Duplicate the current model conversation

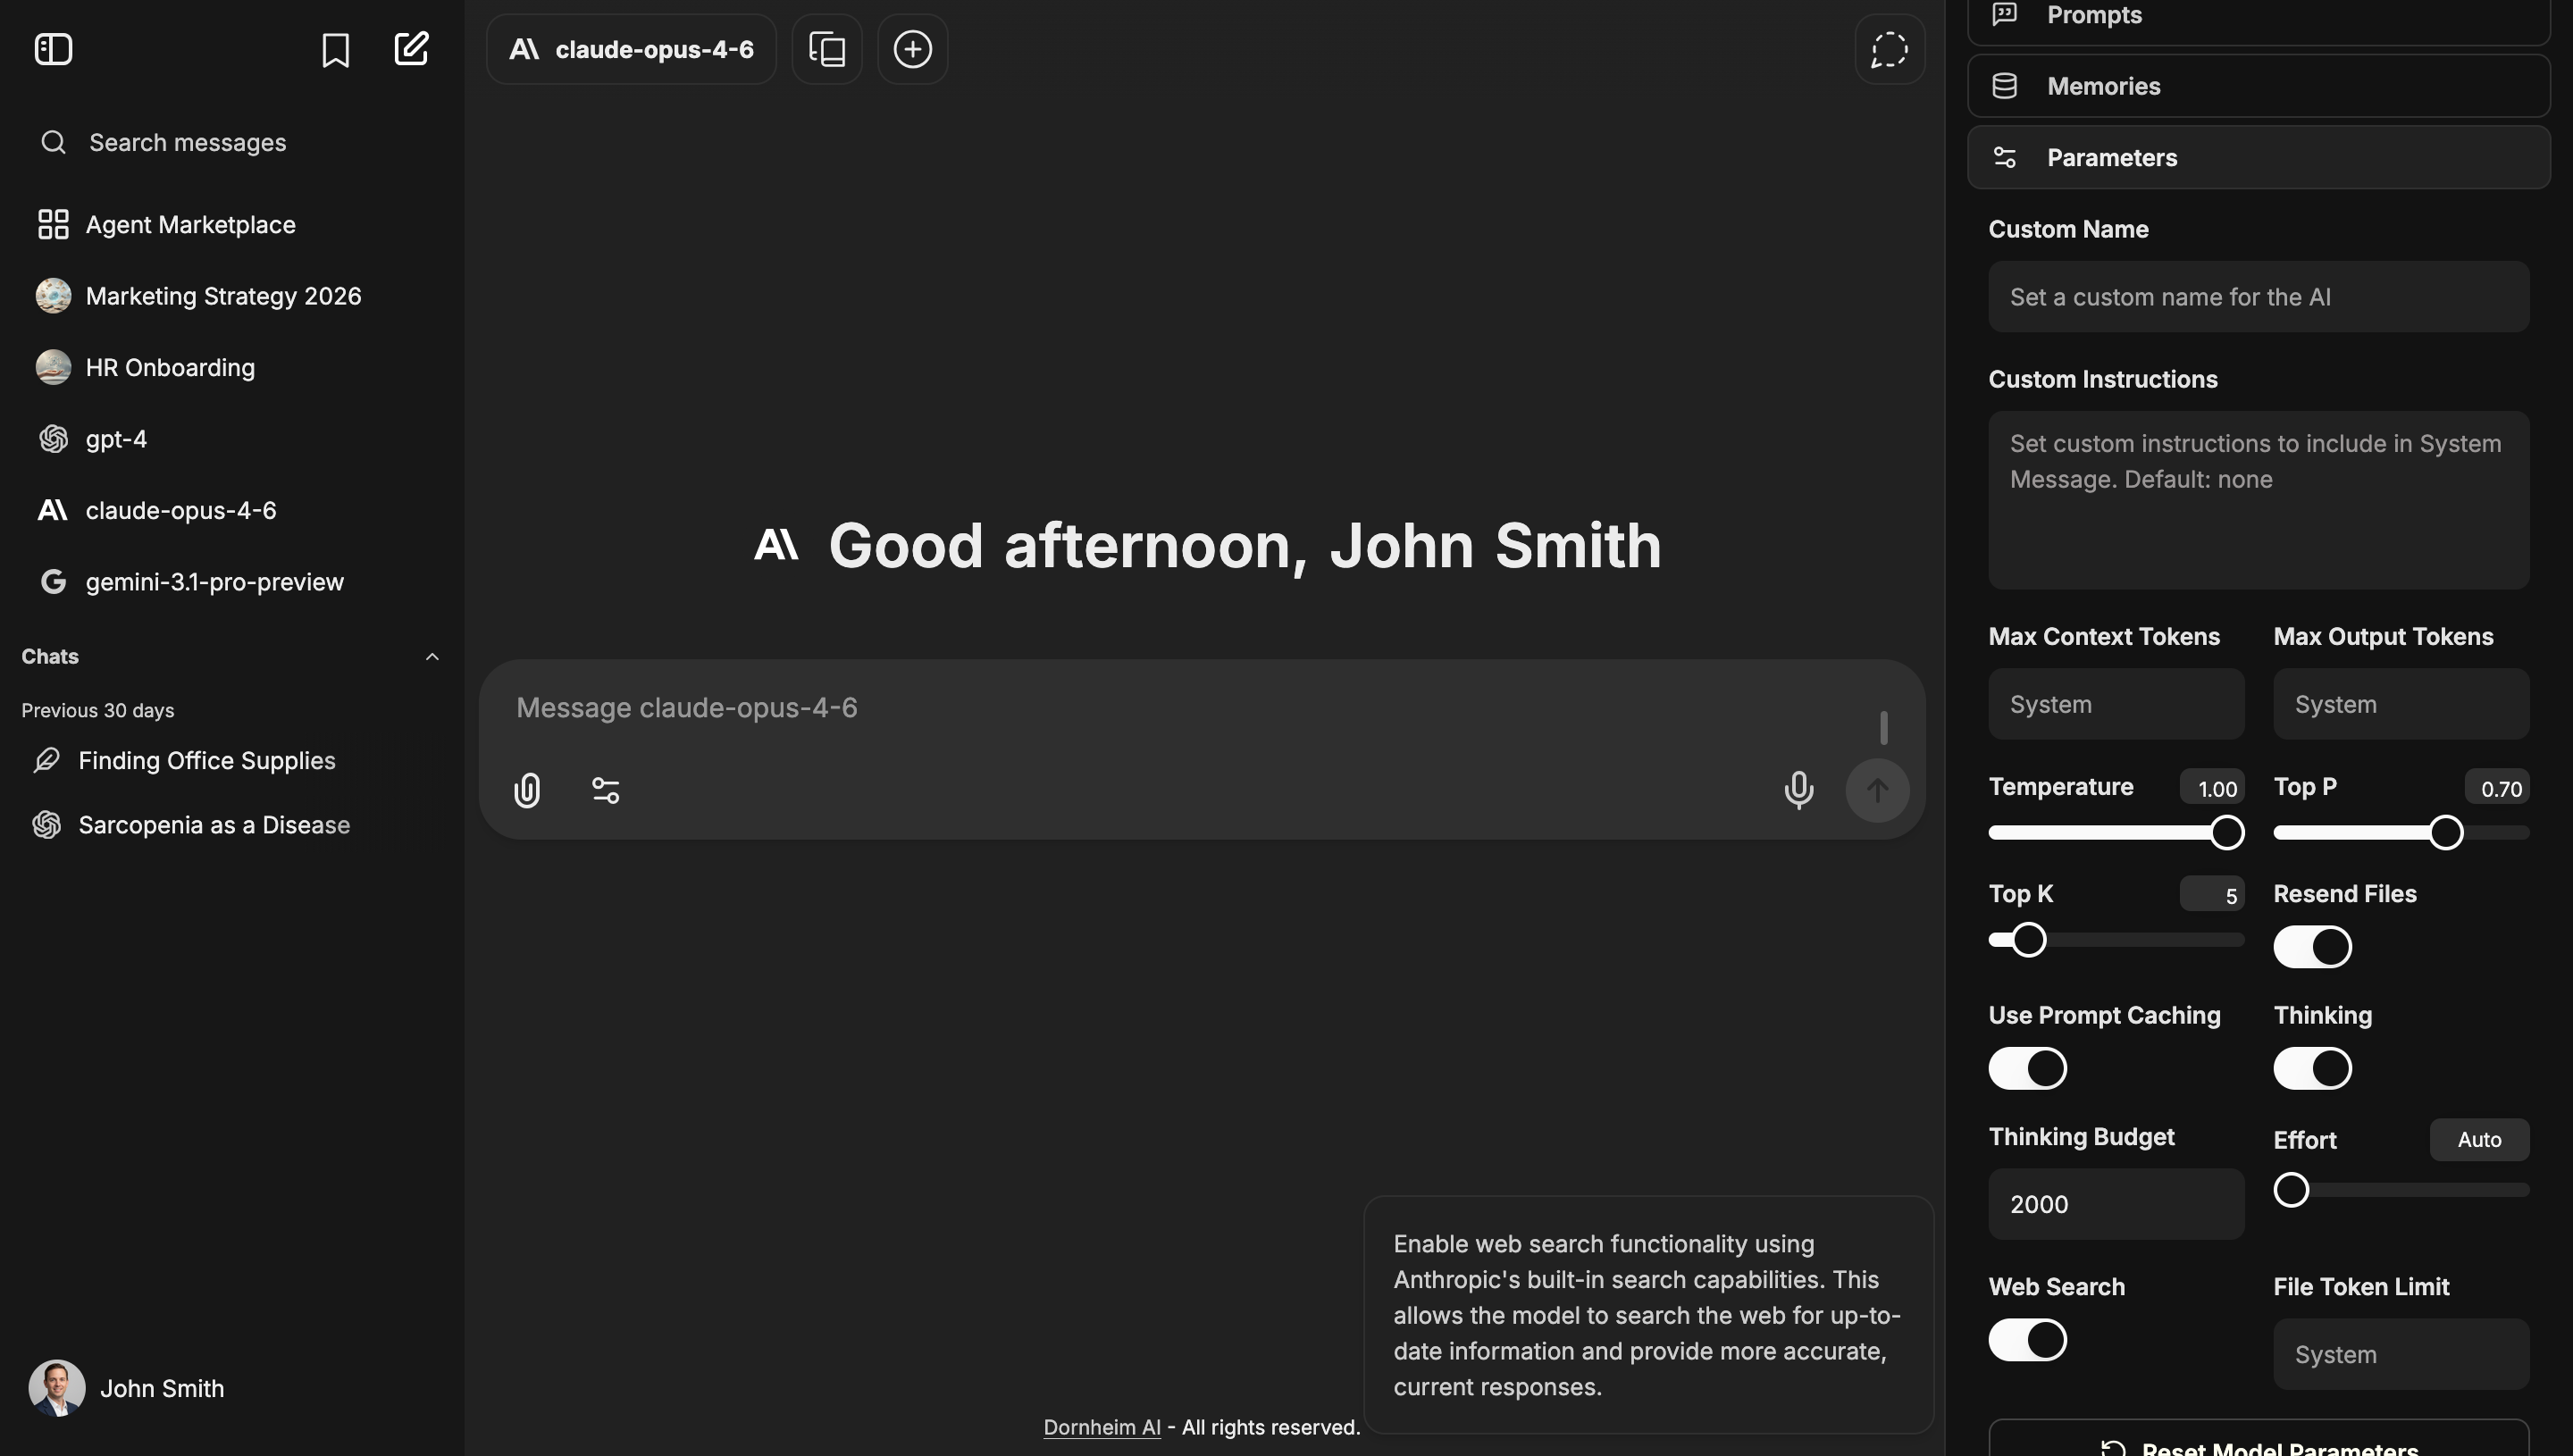826,48
